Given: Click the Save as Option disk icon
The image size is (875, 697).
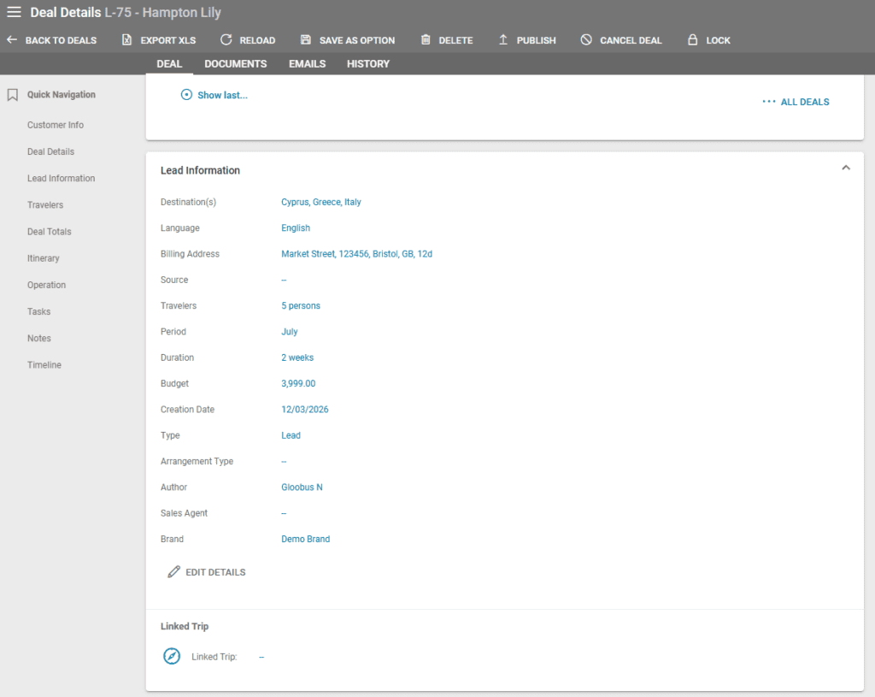Looking at the screenshot, I should 306,40.
